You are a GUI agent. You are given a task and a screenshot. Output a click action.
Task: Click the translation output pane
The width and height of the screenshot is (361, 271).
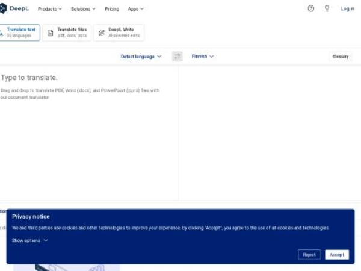(270, 132)
